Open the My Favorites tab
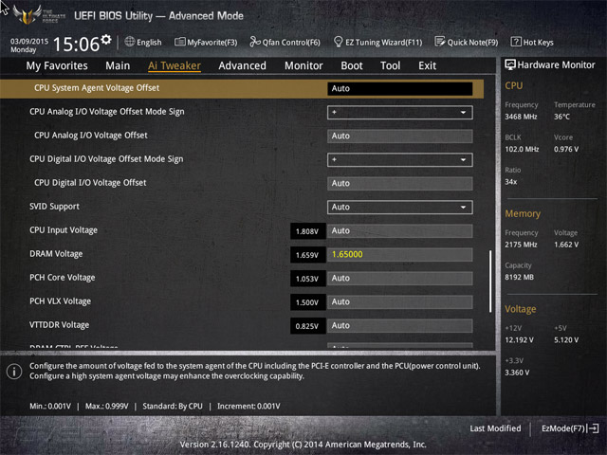The height and width of the screenshot is (455, 607). 57,65
